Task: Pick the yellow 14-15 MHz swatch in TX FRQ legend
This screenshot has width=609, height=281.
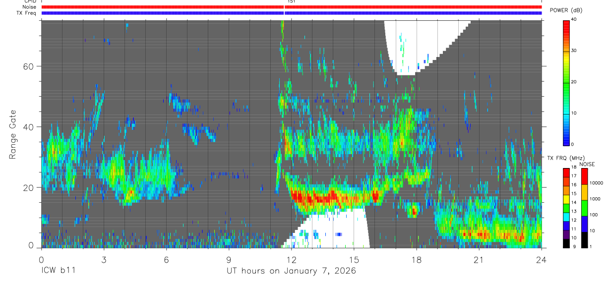Action: (566, 198)
